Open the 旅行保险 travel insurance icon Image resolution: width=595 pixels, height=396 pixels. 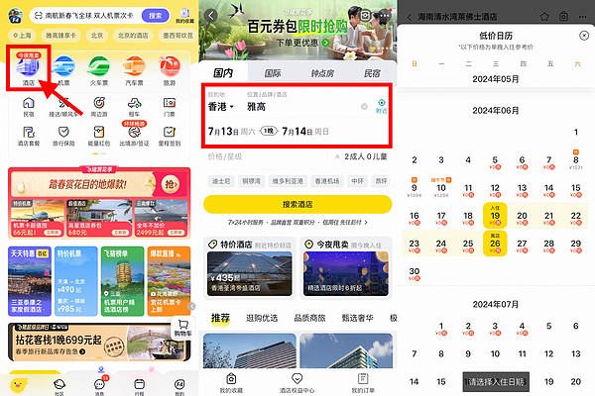63,136
